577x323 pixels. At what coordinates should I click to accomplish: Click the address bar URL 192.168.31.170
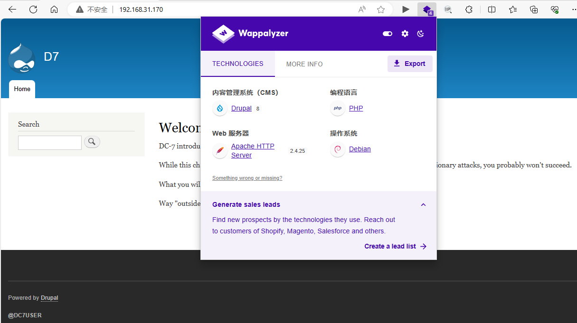coord(141,9)
